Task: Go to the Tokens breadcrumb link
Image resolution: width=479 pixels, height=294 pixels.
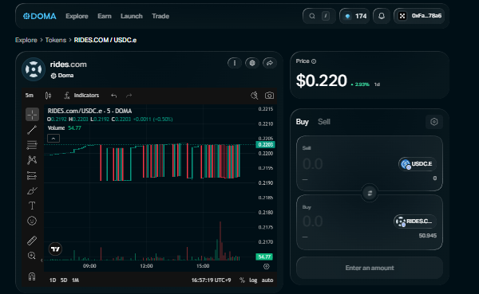Action: pyautogui.click(x=56, y=40)
